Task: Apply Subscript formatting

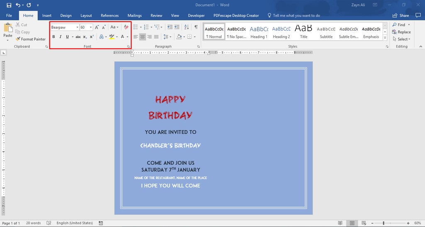Action: pos(85,37)
